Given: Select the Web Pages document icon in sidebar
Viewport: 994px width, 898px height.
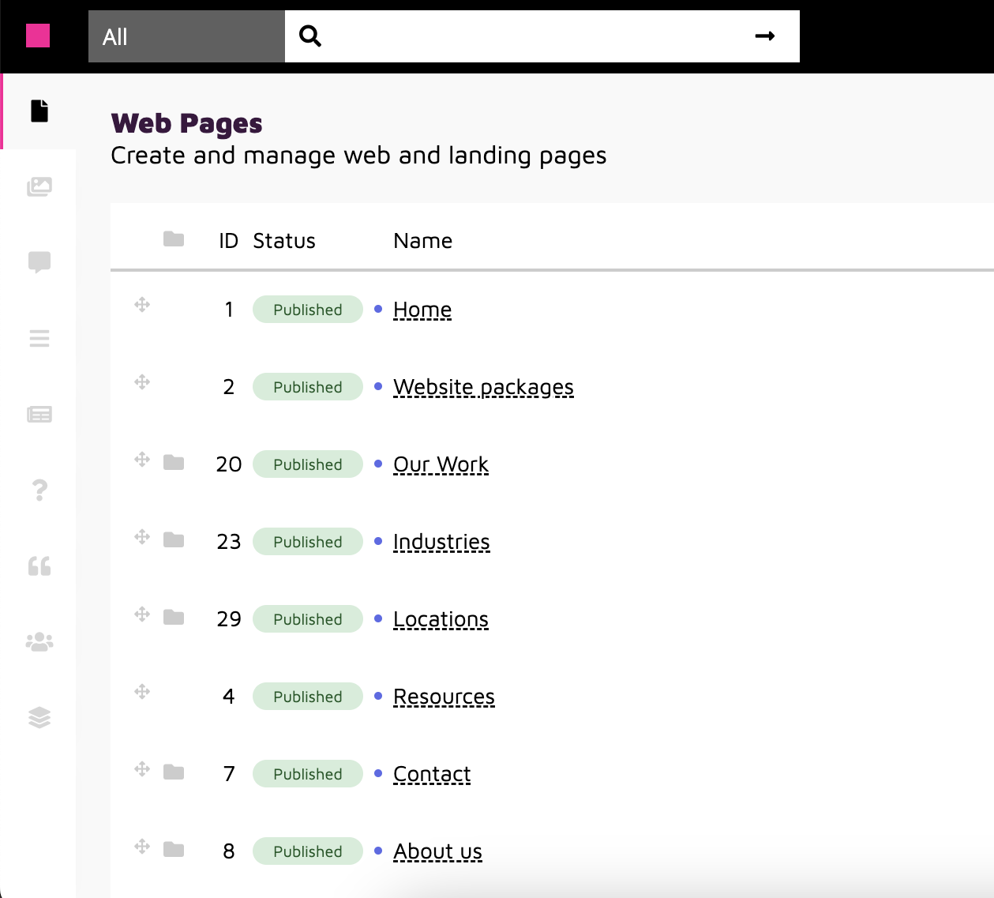Looking at the screenshot, I should click(38, 111).
